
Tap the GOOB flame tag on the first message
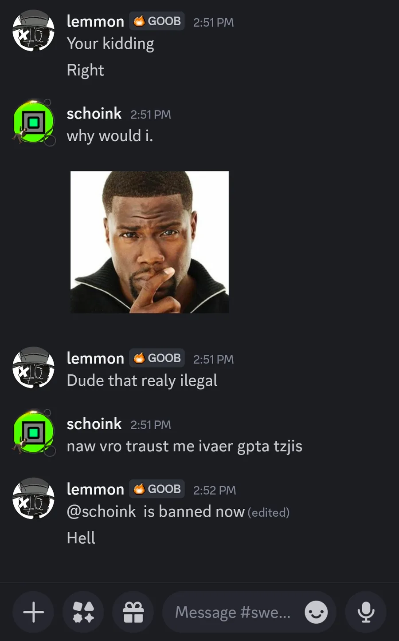point(157,21)
